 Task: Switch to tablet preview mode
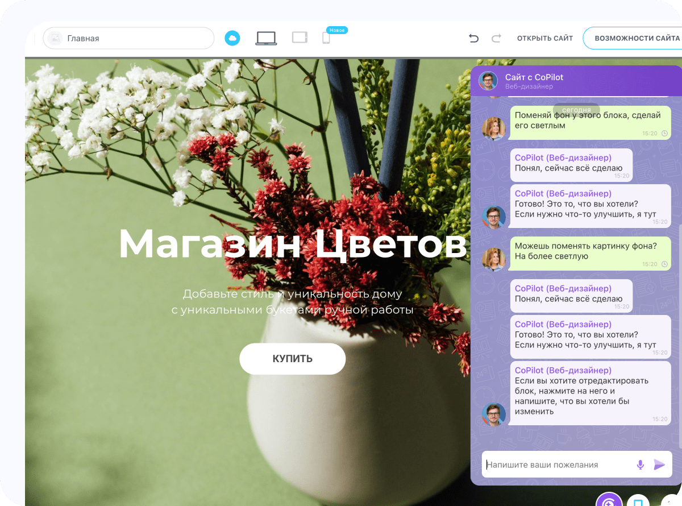coord(300,38)
